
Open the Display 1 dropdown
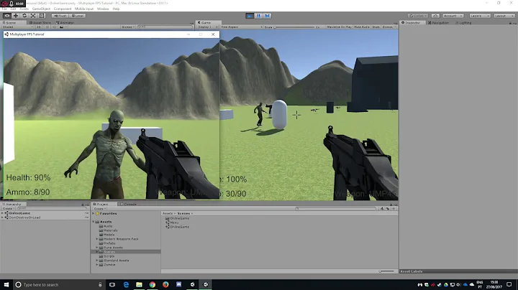click(208, 27)
